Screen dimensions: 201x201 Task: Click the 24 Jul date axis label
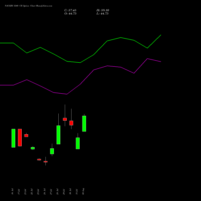tap(45, 191)
